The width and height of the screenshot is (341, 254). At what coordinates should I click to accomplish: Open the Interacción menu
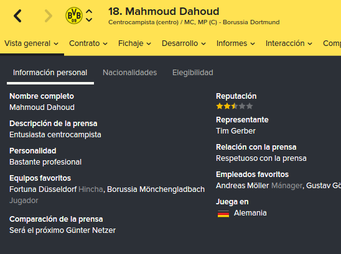coord(289,43)
